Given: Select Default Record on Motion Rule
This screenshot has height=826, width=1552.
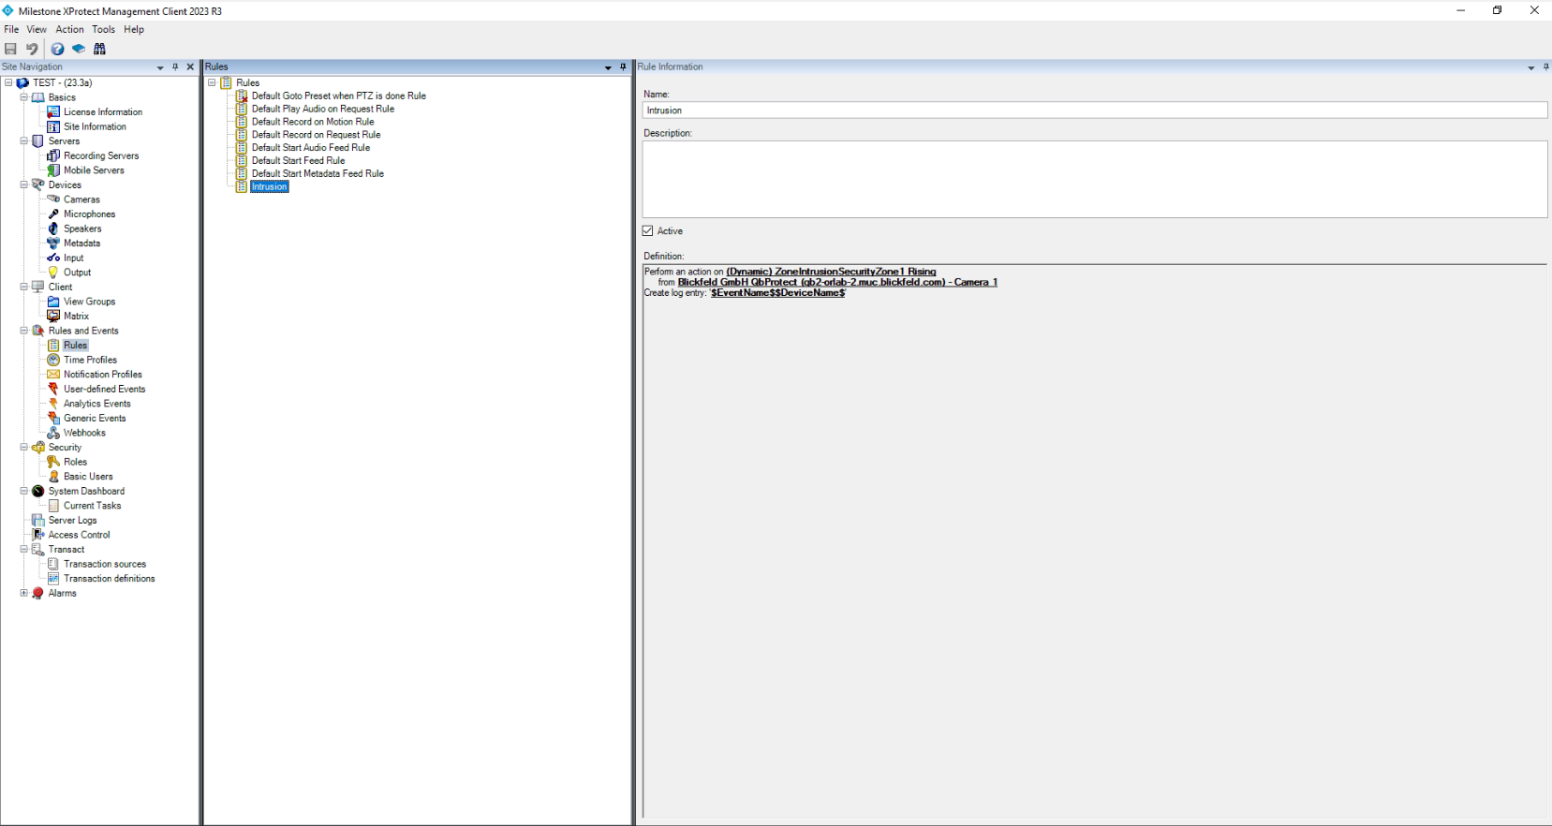Looking at the screenshot, I should (x=312, y=122).
